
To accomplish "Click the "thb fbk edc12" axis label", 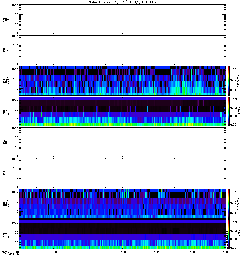I will pos(6,81).
